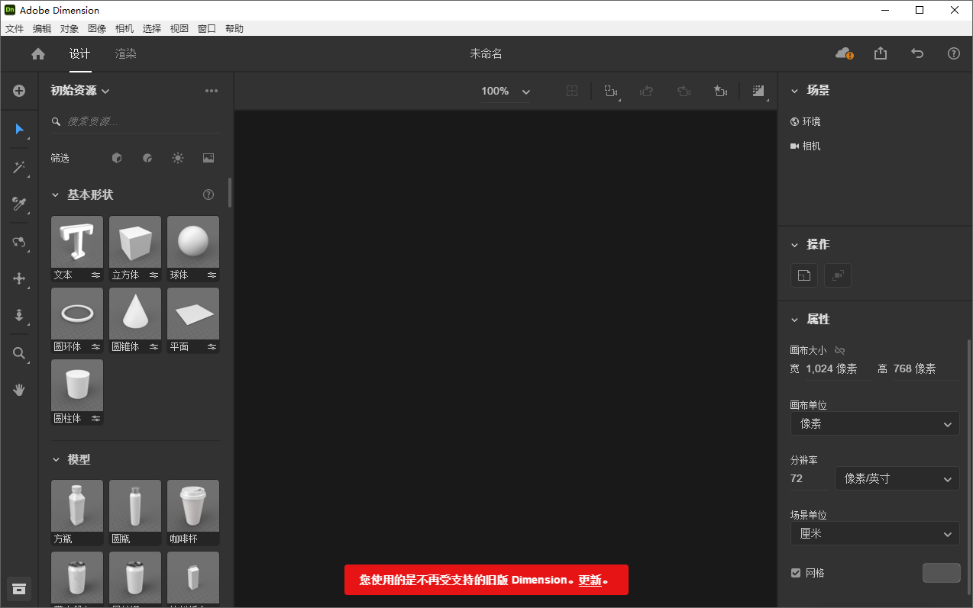Open the grid color swatch
Viewport: 973px width, 608px height.
click(941, 572)
